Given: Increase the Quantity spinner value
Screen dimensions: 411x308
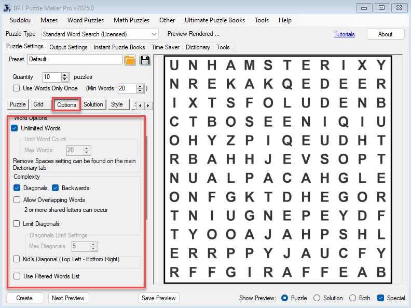Looking at the screenshot, I should (65, 74).
